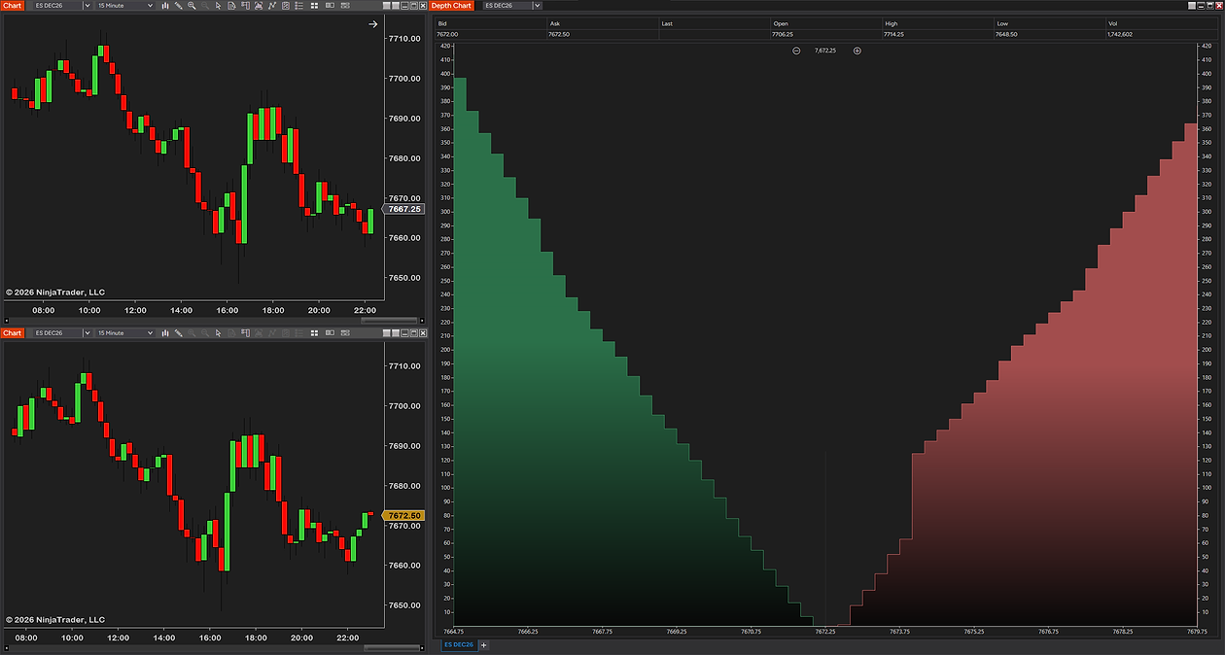Open bar chart style icon in bottom chart toolbar

(x=165, y=332)
